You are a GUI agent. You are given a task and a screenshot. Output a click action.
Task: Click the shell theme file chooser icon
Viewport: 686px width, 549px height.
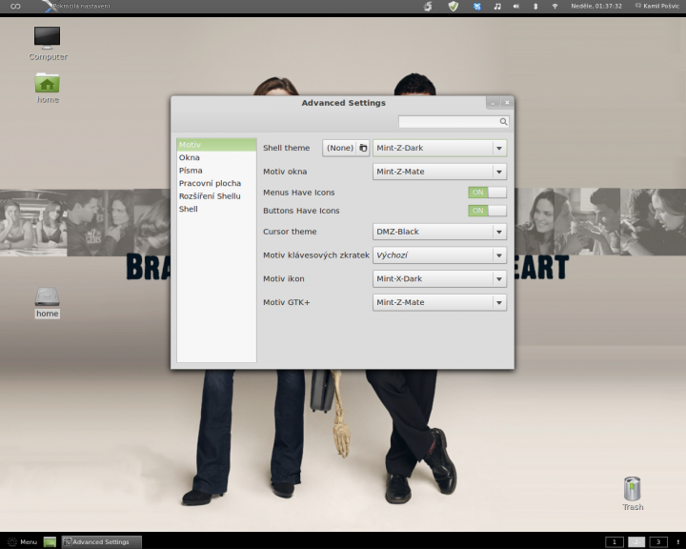pyautogui.click(x=363, y=148)
